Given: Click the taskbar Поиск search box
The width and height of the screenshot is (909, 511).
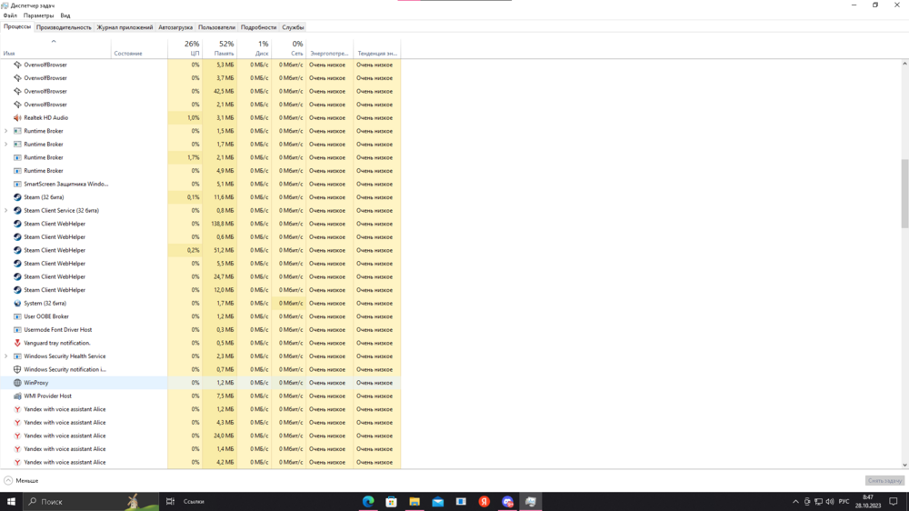Looking at the screenshot, I should pos(90,502).
